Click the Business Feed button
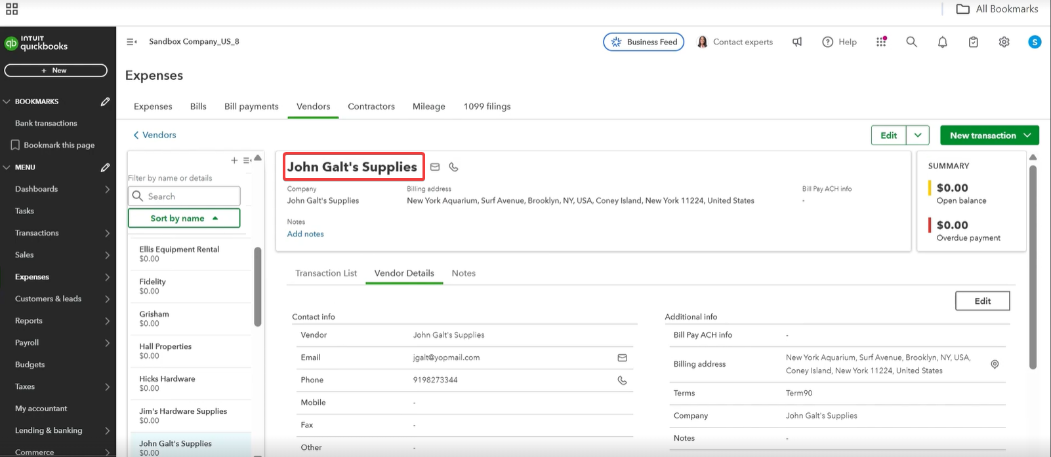 (x=644, y=42)
